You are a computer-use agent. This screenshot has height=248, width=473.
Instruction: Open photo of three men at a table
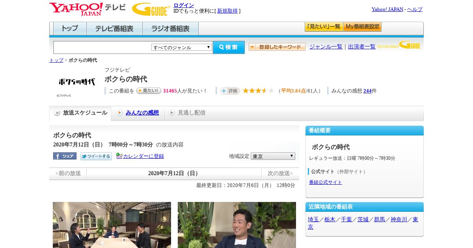[112, 225]
